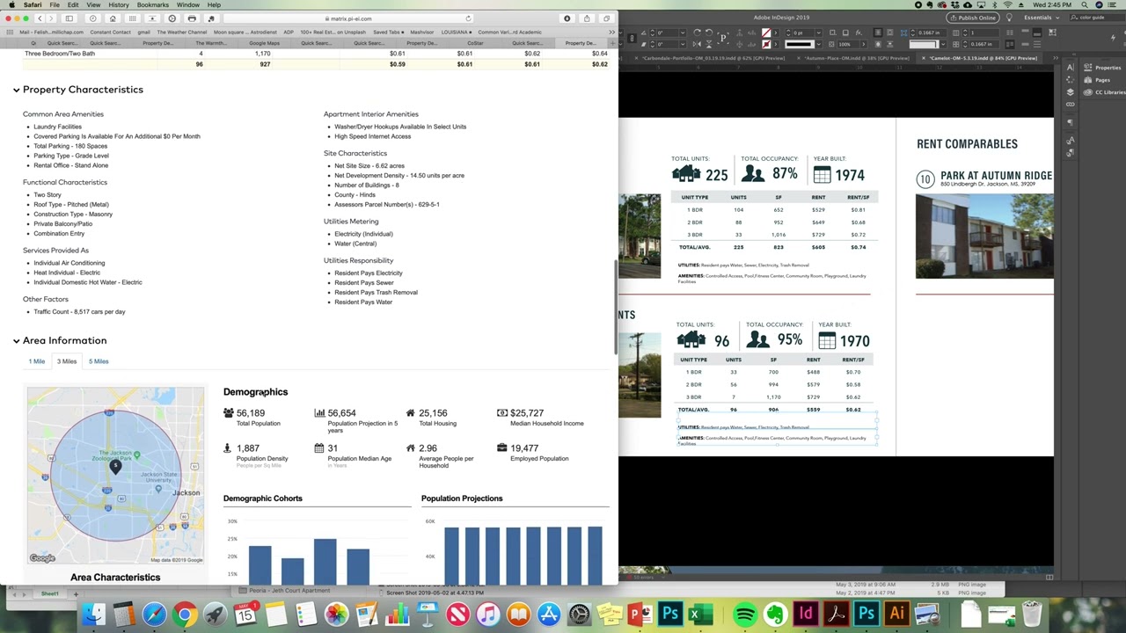
Task: Click the fill color swatch in InDesign
Action: [766, 33]
